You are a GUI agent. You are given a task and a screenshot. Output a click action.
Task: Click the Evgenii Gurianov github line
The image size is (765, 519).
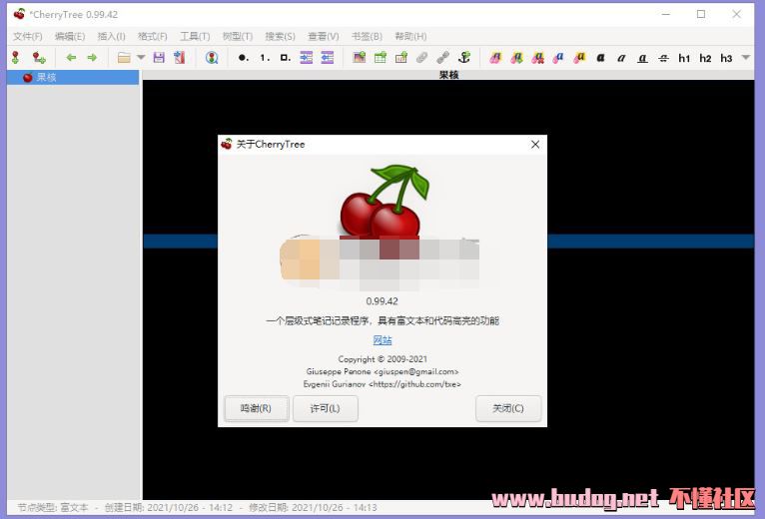(x=382, y=384)
